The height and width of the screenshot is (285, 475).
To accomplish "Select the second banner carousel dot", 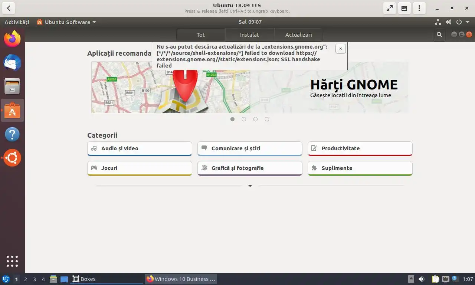I will (x=244, y=119).
